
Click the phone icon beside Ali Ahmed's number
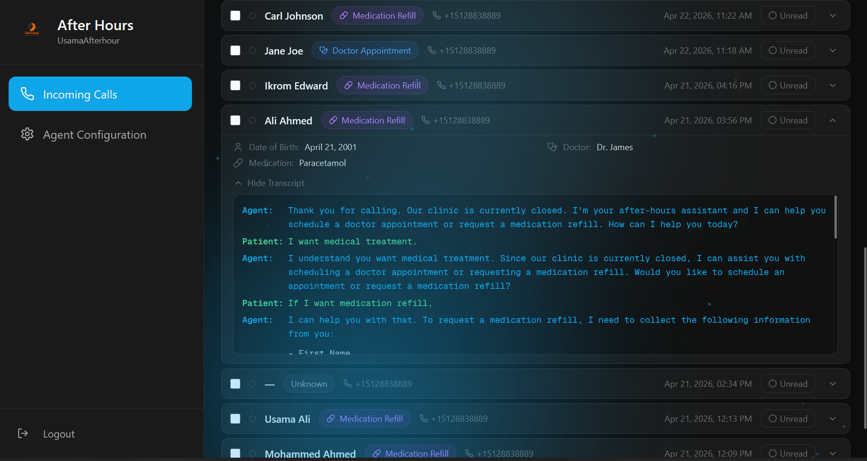pyautogui.click(x=426, y=120)
